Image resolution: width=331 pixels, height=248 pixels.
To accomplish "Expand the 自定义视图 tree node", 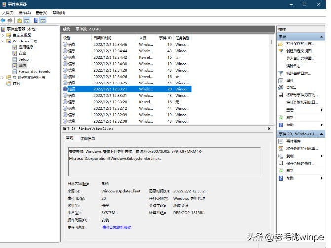I will coord(3,35).
